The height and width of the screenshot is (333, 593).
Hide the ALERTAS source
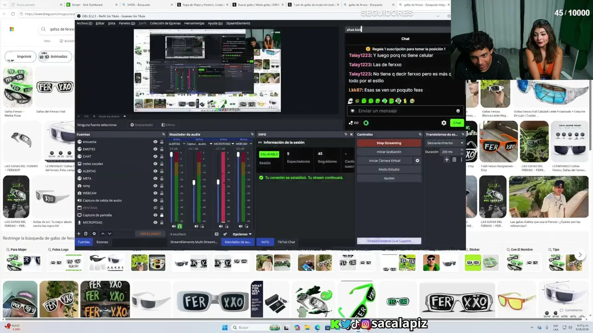coord(155,171)
